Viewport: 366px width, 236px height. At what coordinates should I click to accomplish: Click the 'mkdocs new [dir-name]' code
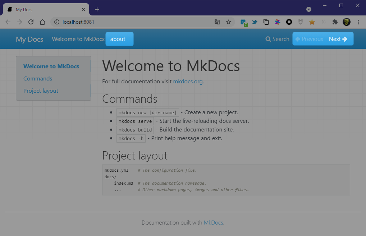[147, 113]
